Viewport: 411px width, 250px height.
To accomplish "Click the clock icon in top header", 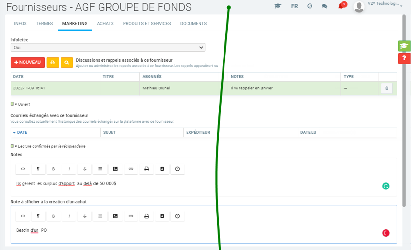I will [x=310, y=6].
